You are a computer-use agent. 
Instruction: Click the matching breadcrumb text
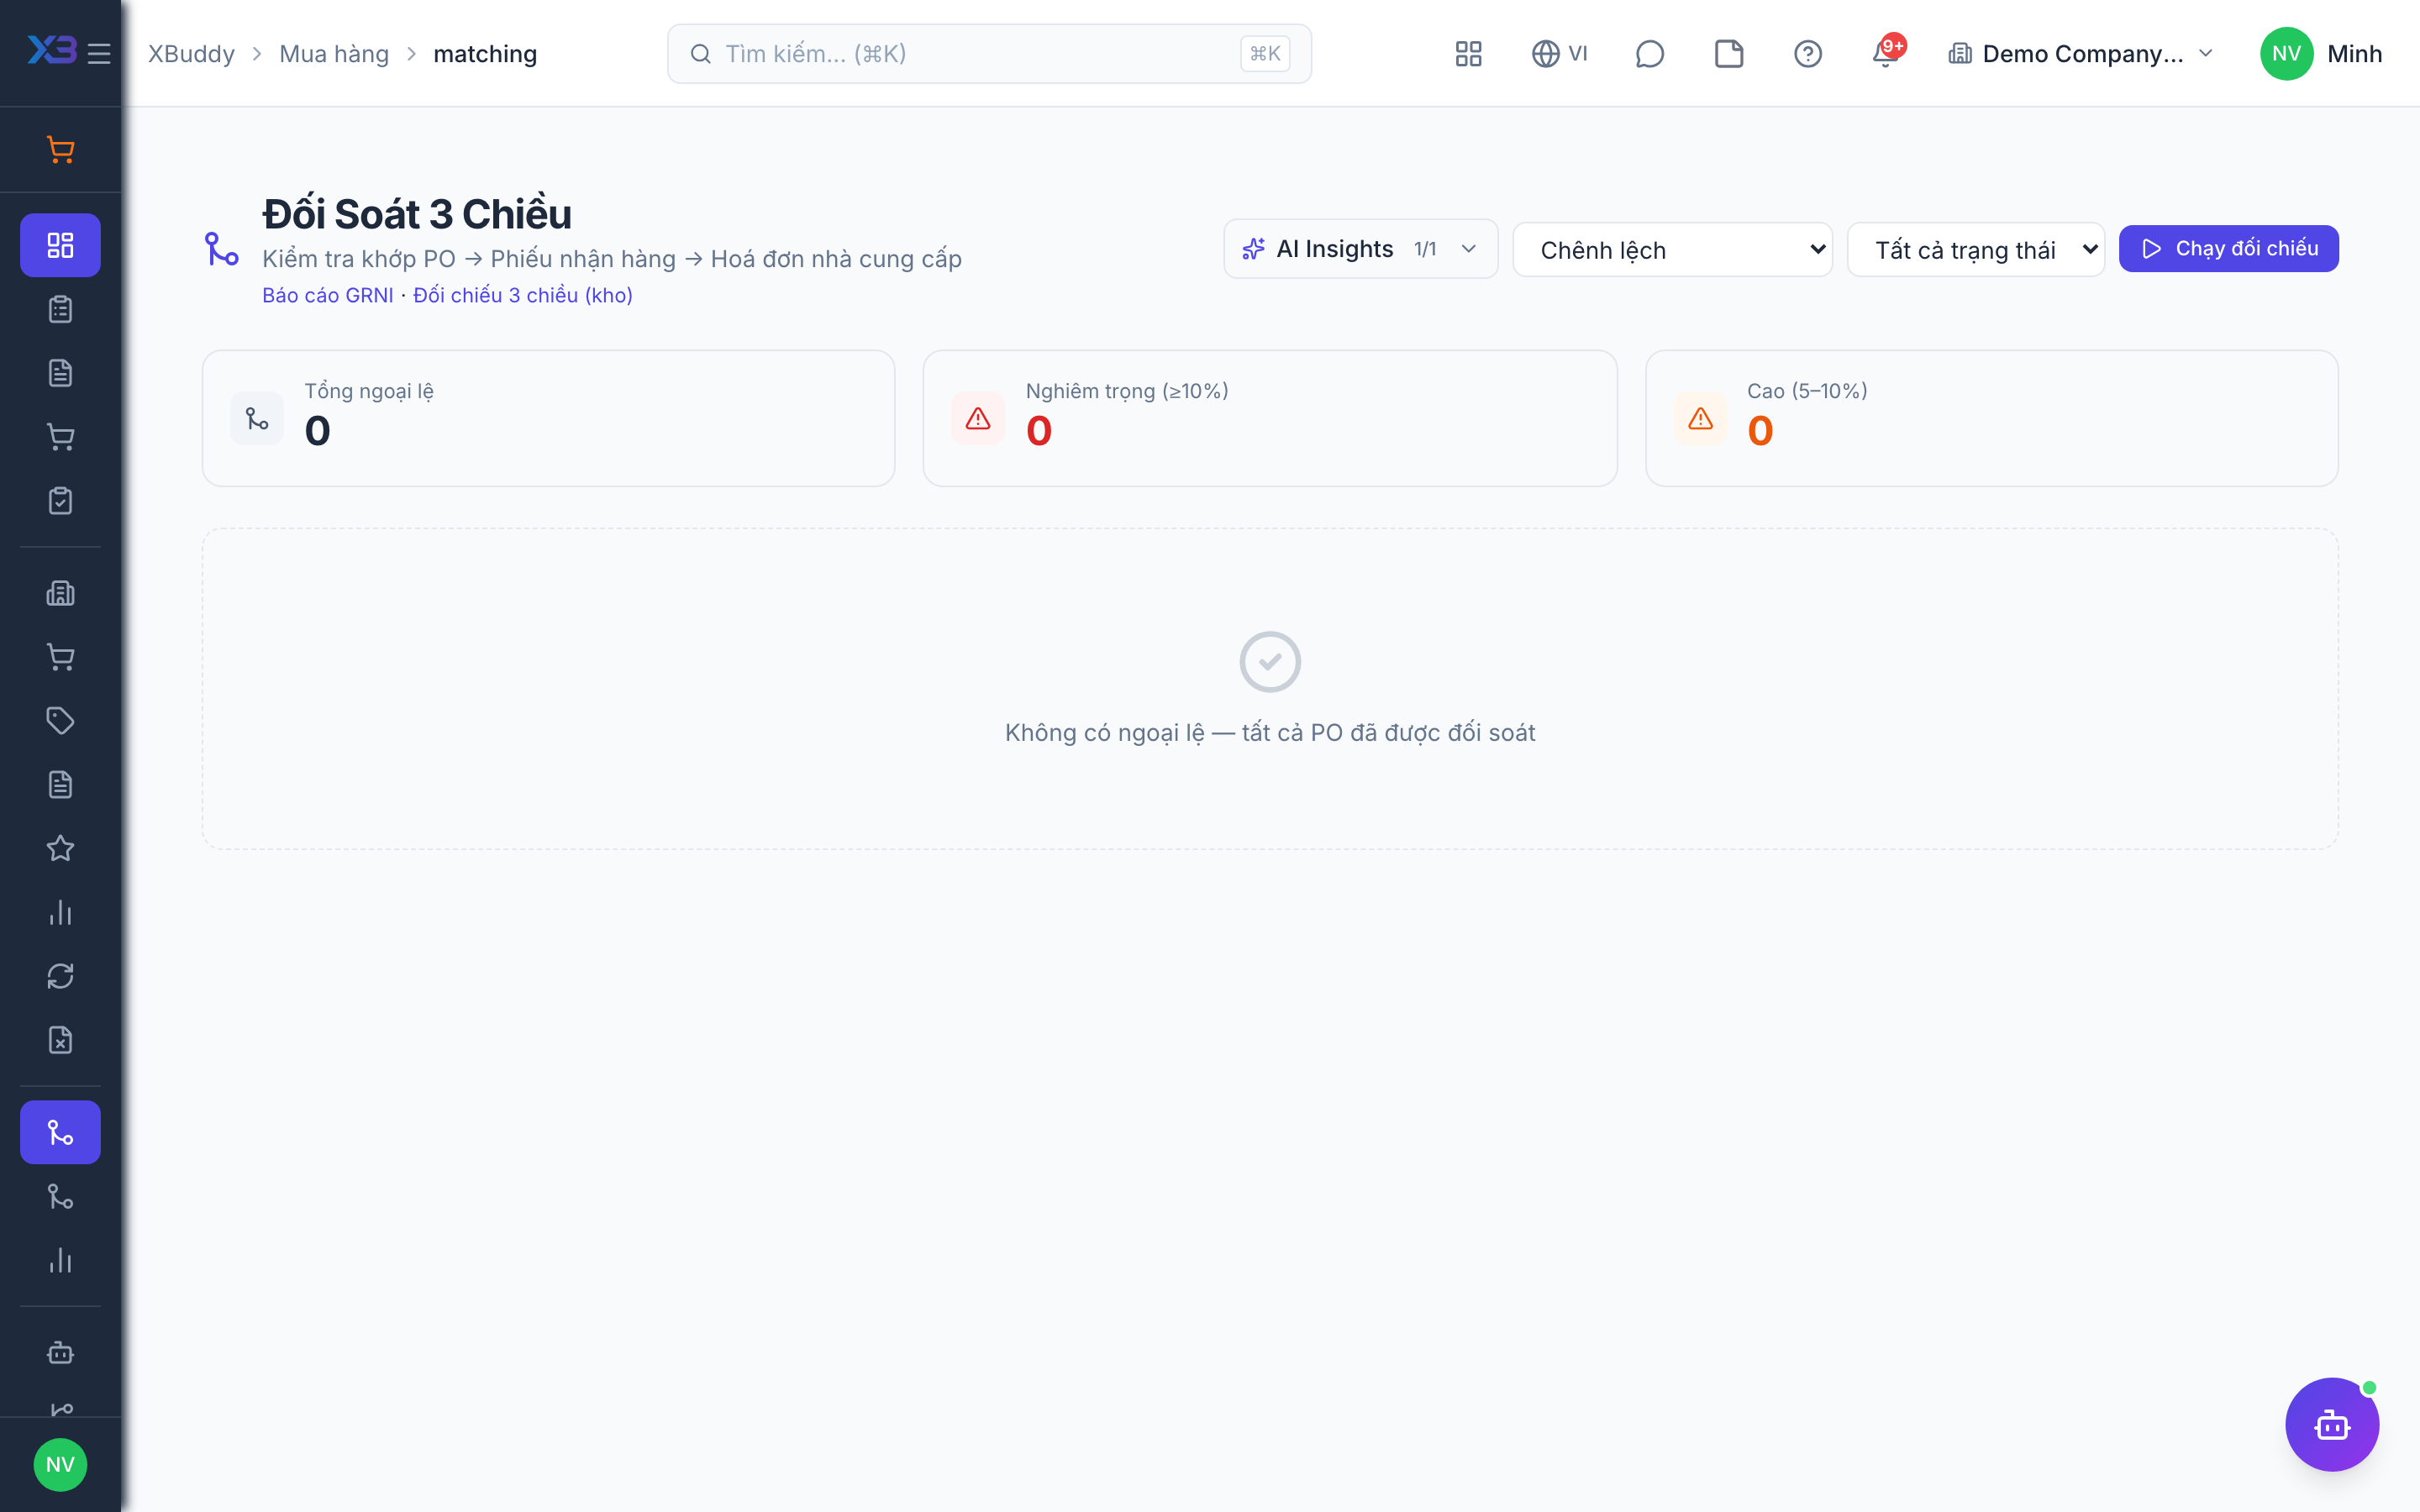(x=485, y=54)
